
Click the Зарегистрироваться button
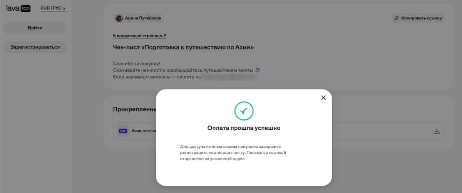tap(35, 47)
